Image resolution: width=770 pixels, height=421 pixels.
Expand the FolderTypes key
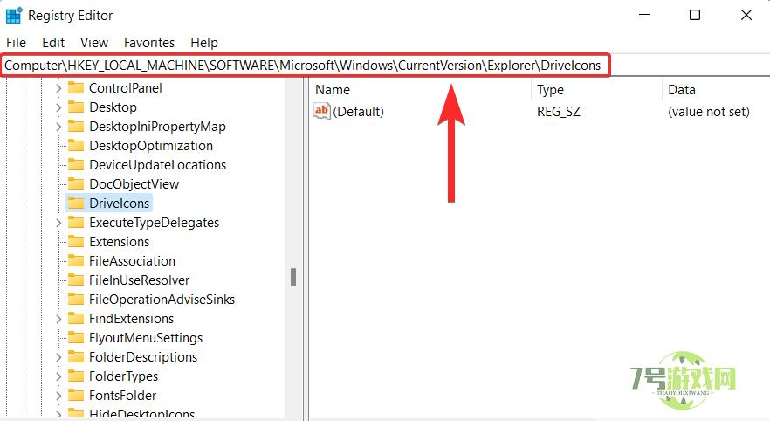coord(58,376)
